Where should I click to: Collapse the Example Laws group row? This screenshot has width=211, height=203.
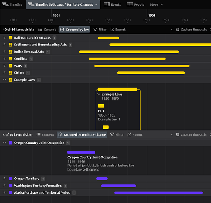click(x=4, y=80)
